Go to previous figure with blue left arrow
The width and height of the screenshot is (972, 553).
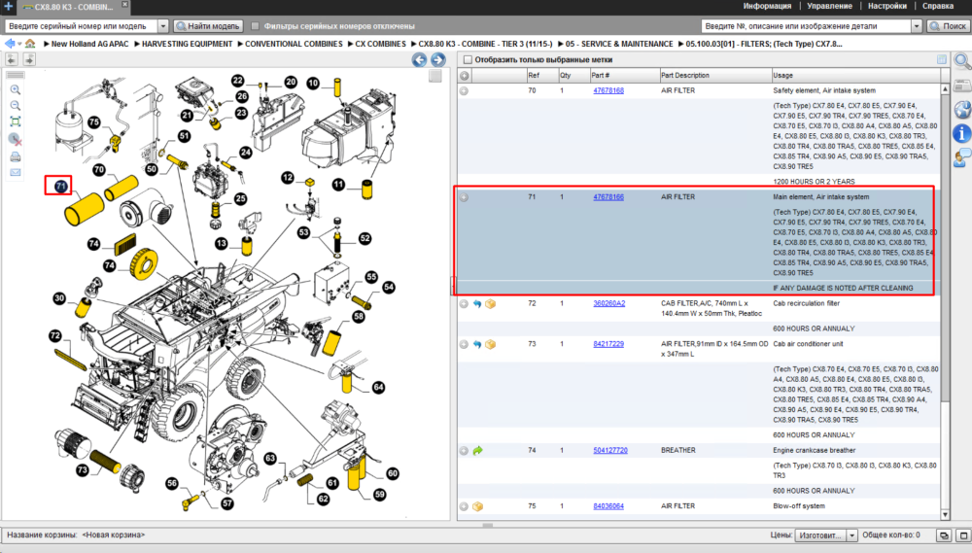coord(419,59)
